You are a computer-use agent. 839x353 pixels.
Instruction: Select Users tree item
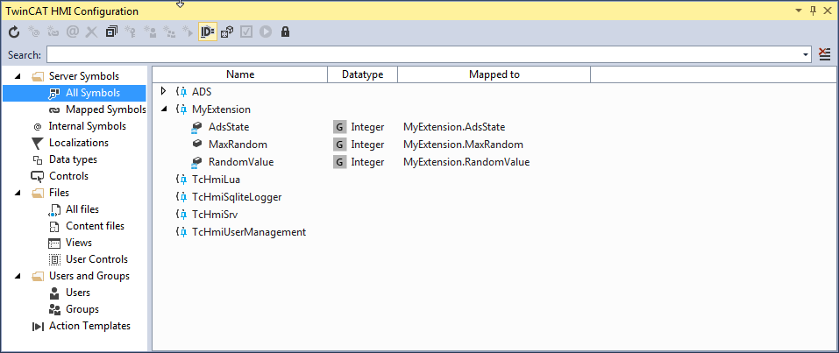77,293
